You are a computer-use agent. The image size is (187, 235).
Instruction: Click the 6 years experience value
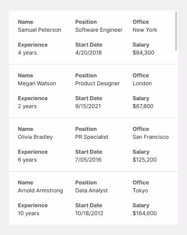click(27, 160)
